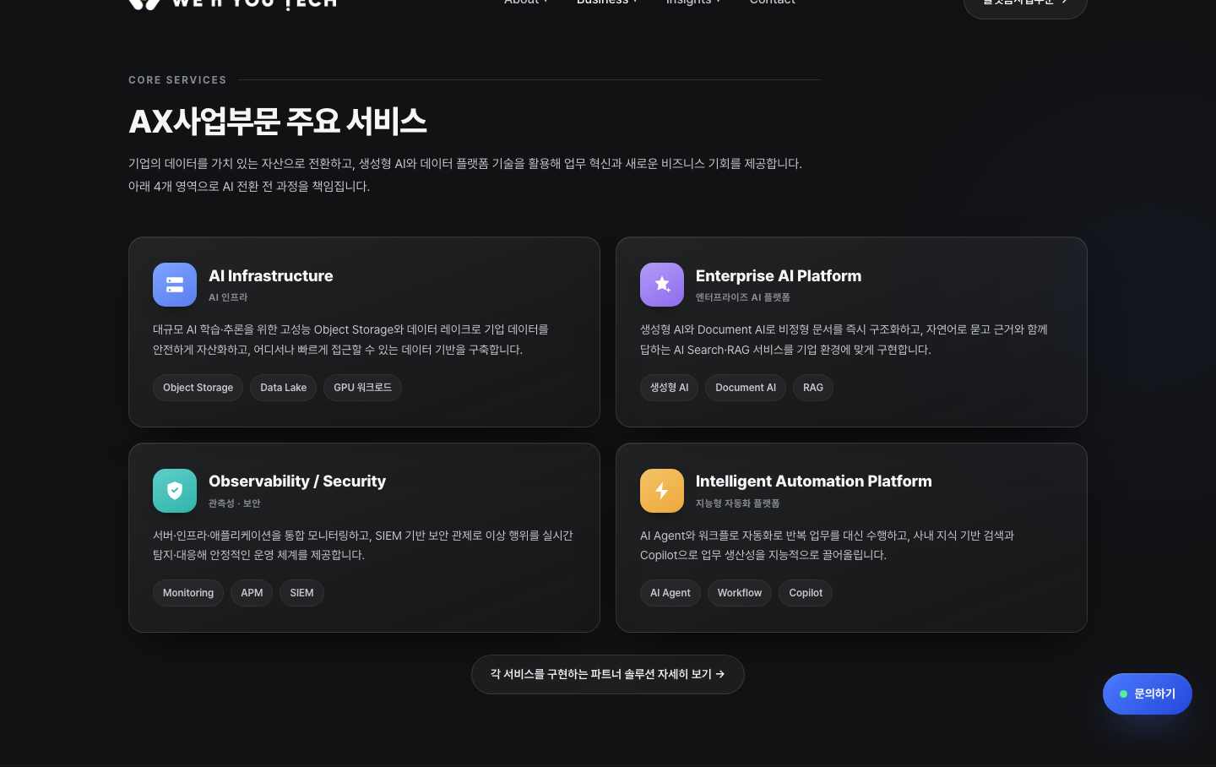The width and height of the screenshot is (1216, 767).
Task: Select the AI Agent tag
Action: coord(670,593)
